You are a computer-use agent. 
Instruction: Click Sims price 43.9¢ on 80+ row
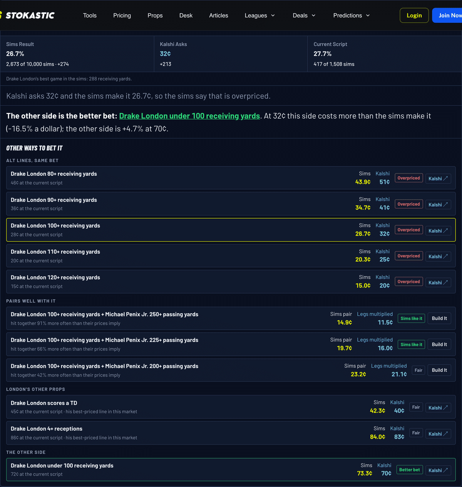tap(363, 182)
